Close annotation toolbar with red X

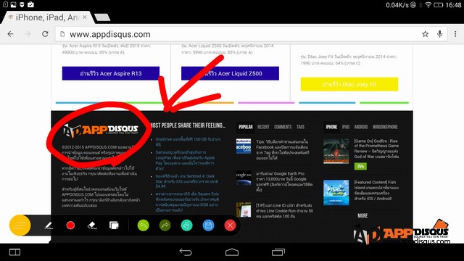coord(230,225)
